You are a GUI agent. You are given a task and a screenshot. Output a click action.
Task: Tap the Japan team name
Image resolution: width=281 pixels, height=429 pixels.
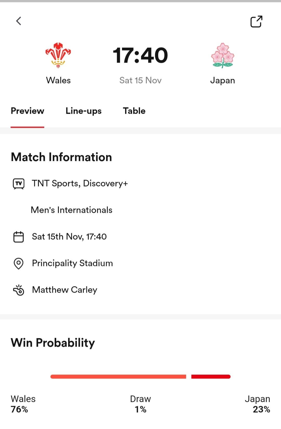pos(222,80)
